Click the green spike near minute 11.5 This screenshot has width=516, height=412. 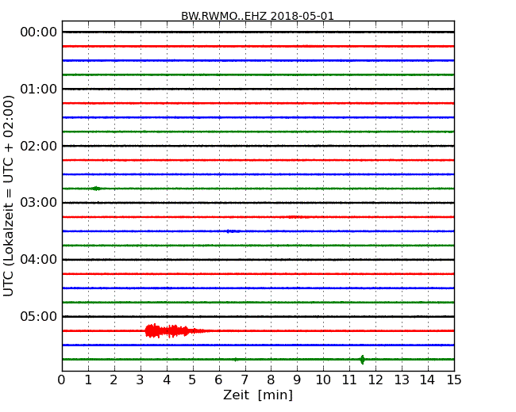[362, 360]
